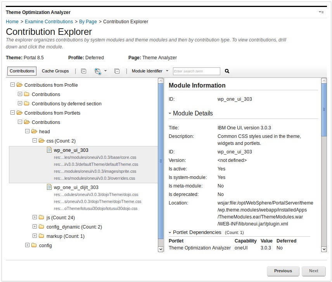Expand the js (Count: 24) node
This screenshot has height=282, width=332.
tap(35, 217)
